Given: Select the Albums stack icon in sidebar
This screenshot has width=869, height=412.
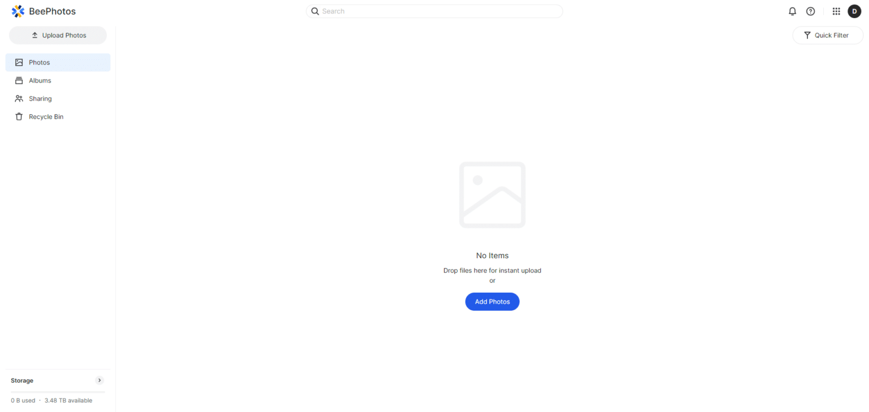Looking at the screenshot, I should pos(19,80).
